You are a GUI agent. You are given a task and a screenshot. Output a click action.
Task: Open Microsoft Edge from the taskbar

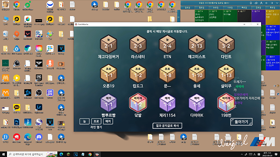pos(61,154)
